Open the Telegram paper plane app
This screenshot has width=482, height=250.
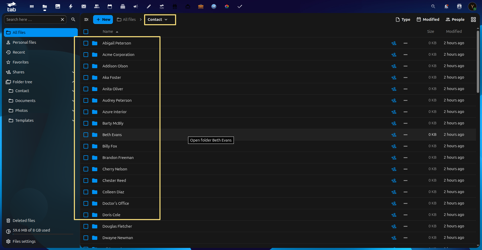(x=214, y=7)
